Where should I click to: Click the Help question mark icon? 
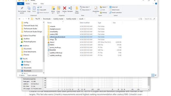pyautogui.click(x=156, y=3)
